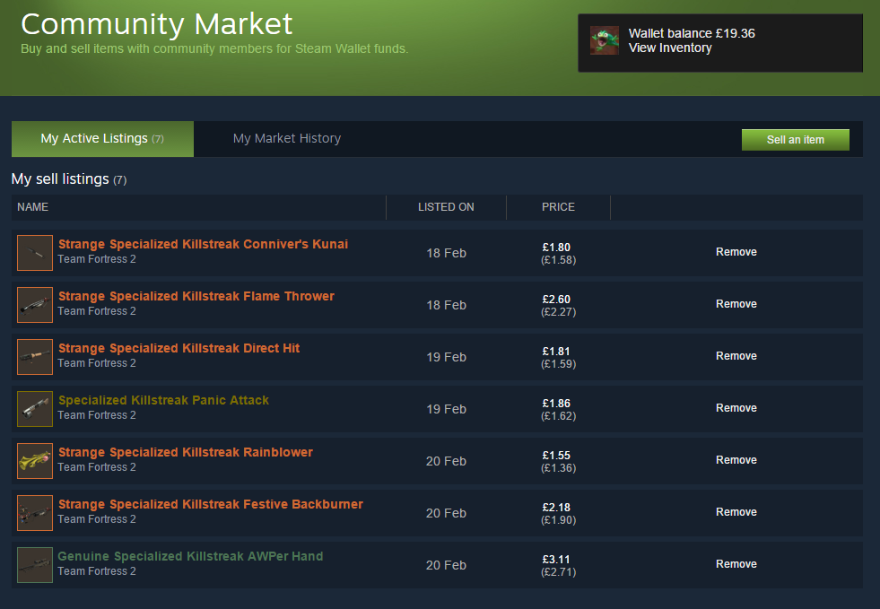Screen dimensions: 880x609
Task: Remove the Conniver's Kunai listing
Action: (736, 252)
